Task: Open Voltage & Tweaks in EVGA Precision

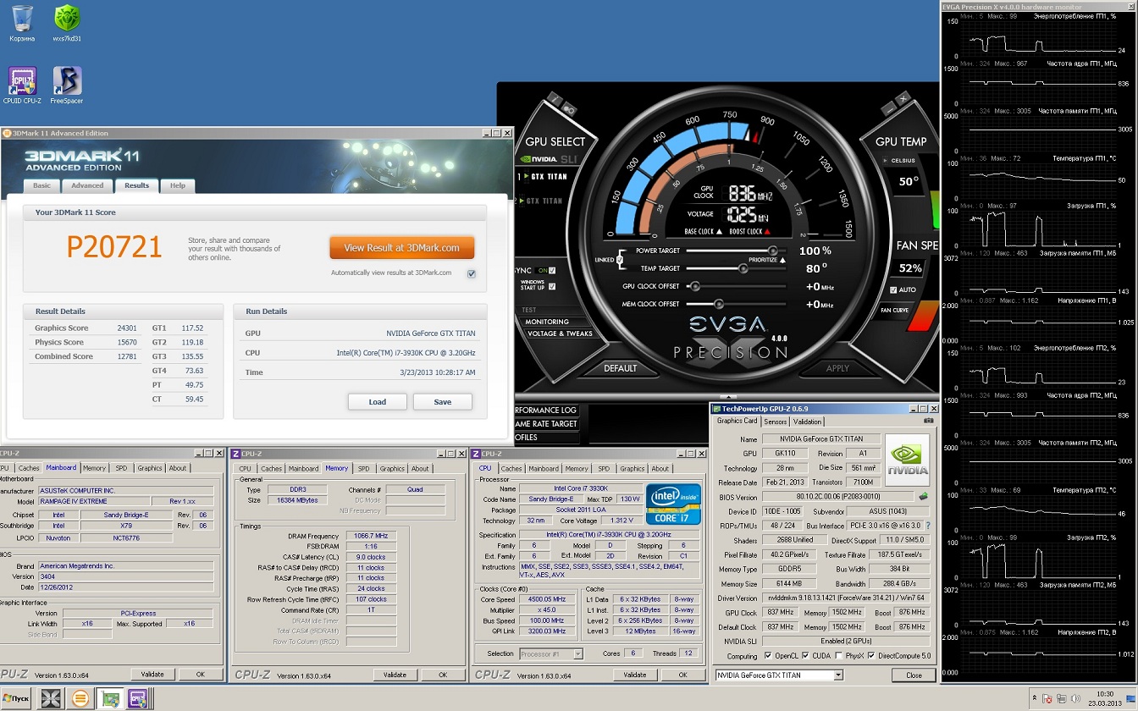Action: point(560,333)
